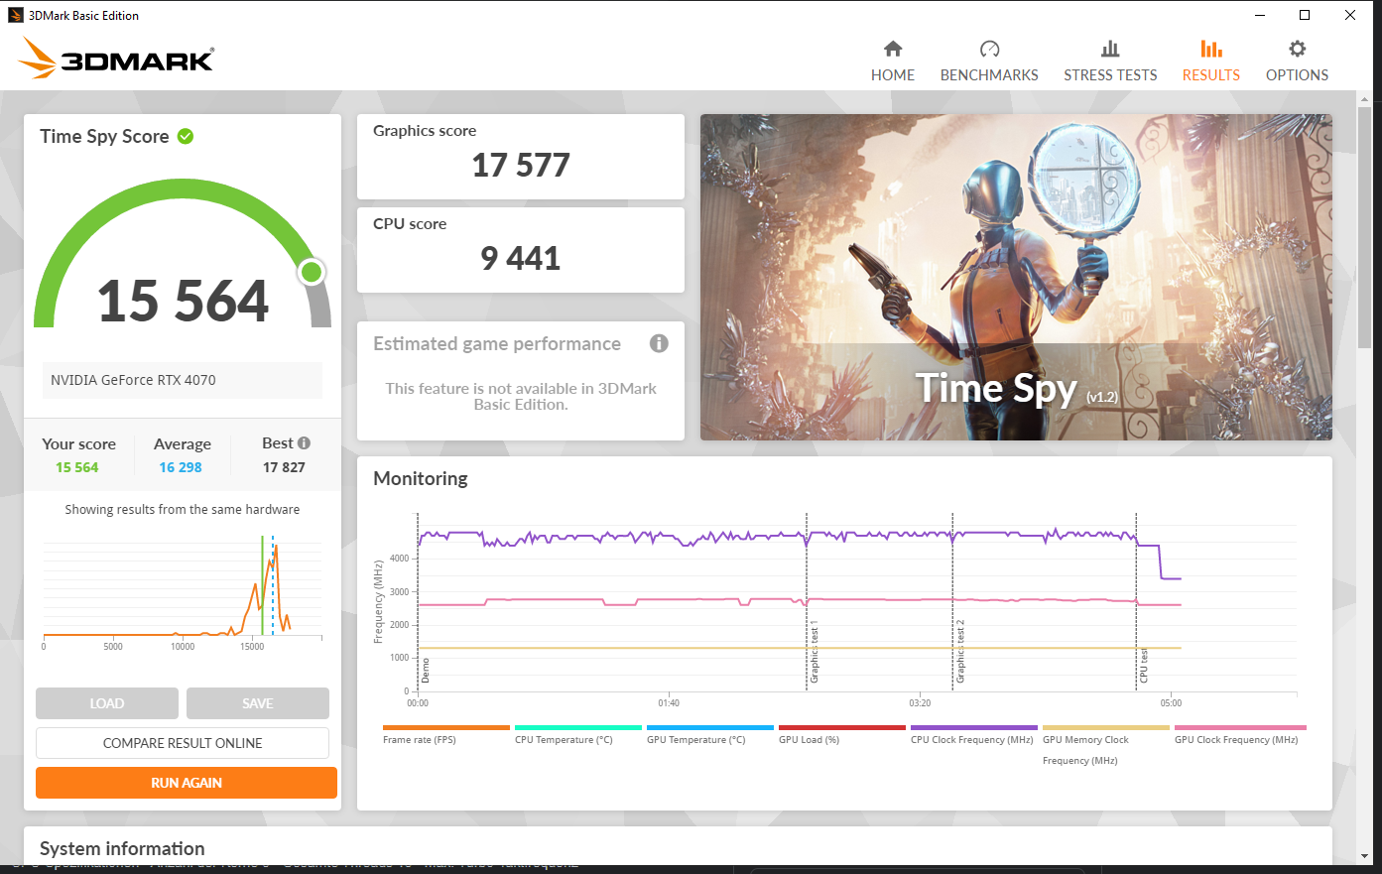1382x874 pixels.
Task: Click the green Time Spy validation checkmark
Action: coord(186,136)
